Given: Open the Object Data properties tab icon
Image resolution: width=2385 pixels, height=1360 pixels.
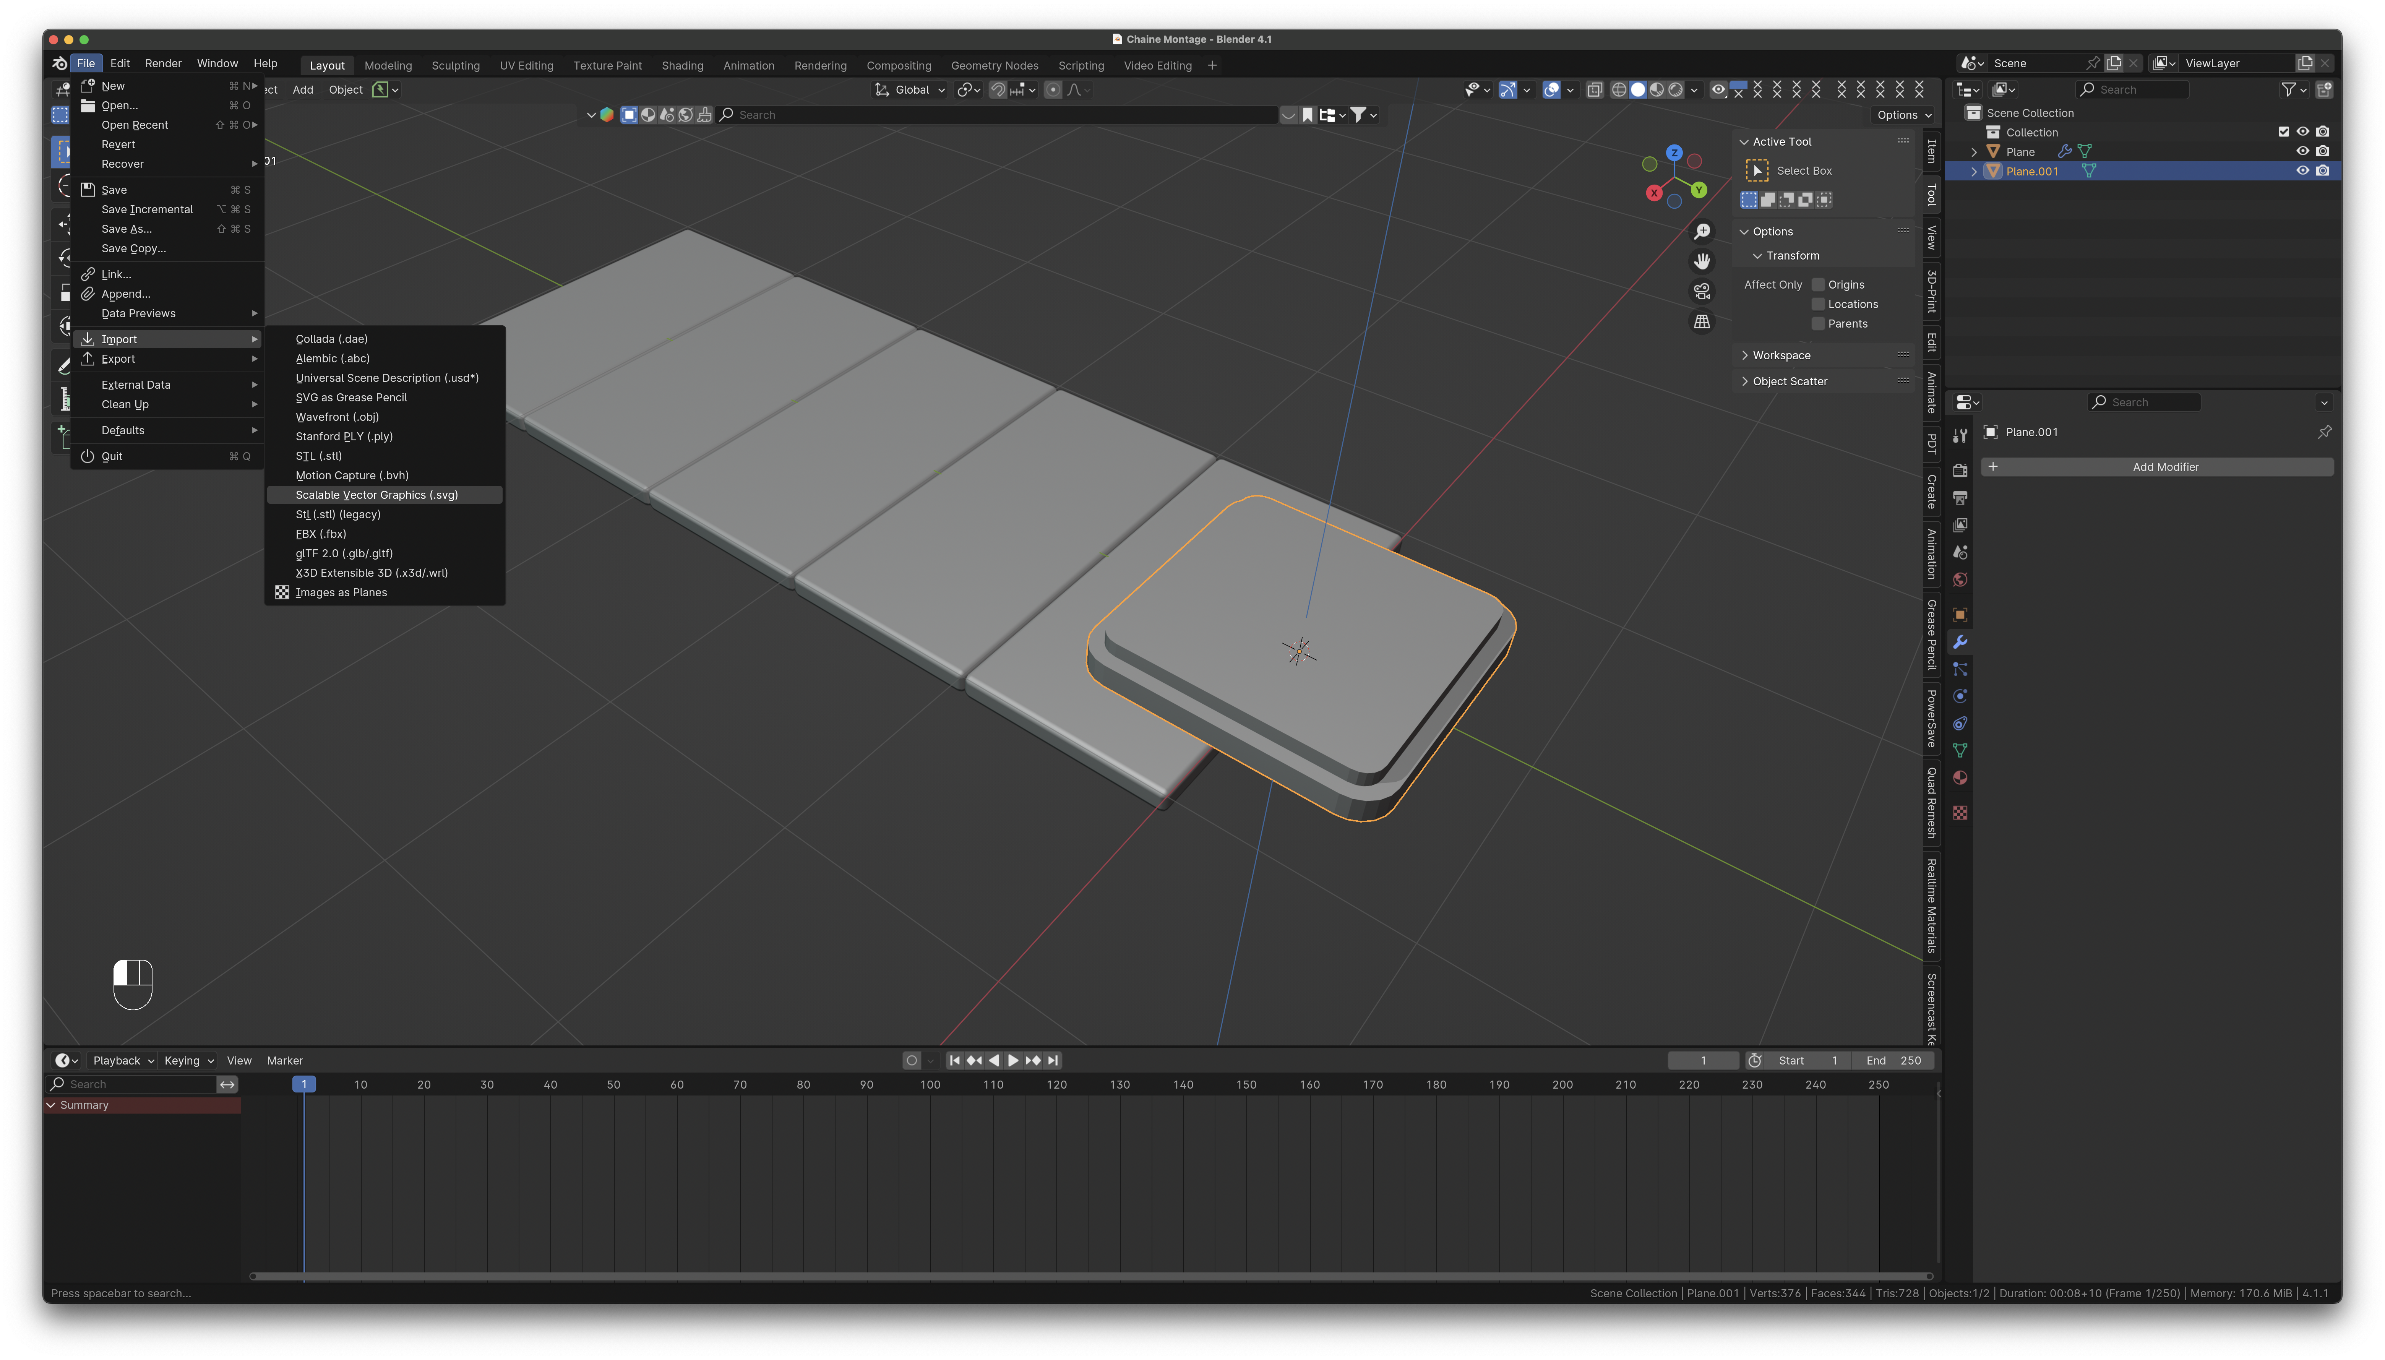Looking at the screenshot, I should (1960, 750).
